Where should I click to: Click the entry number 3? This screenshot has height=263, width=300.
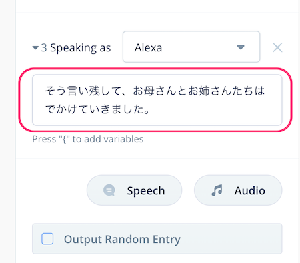coord(44,48)
